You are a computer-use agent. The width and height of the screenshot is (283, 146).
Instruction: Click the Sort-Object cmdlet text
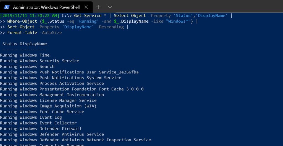[21, 27]
